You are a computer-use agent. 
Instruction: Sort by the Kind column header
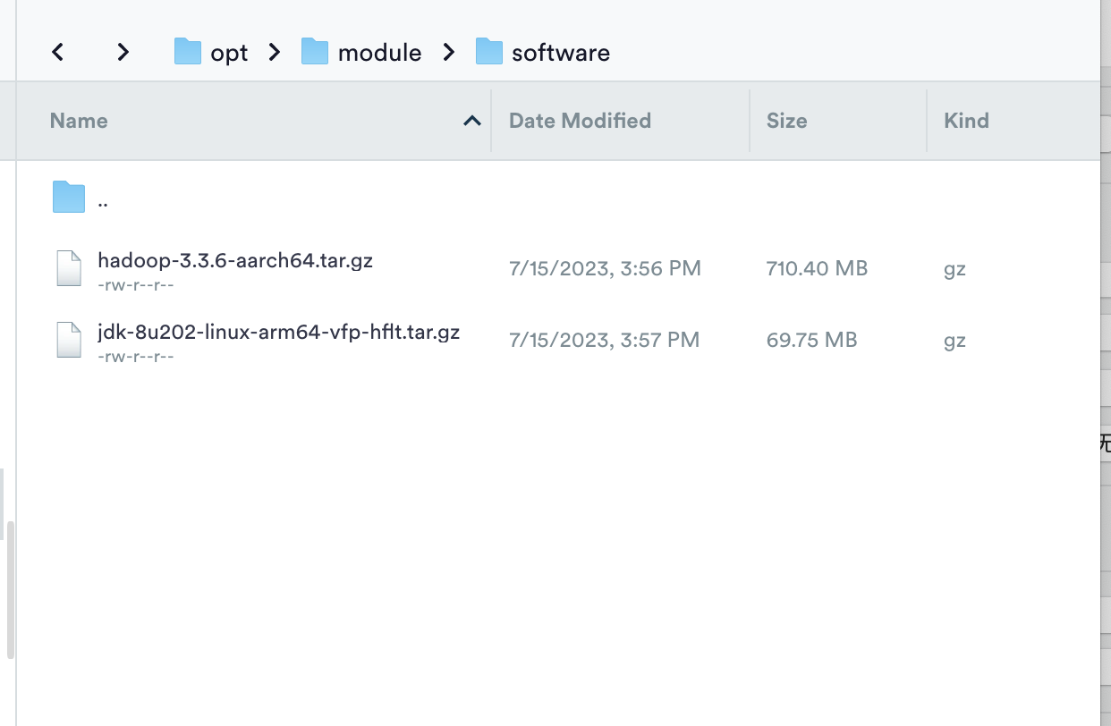(x=966, y=121)
